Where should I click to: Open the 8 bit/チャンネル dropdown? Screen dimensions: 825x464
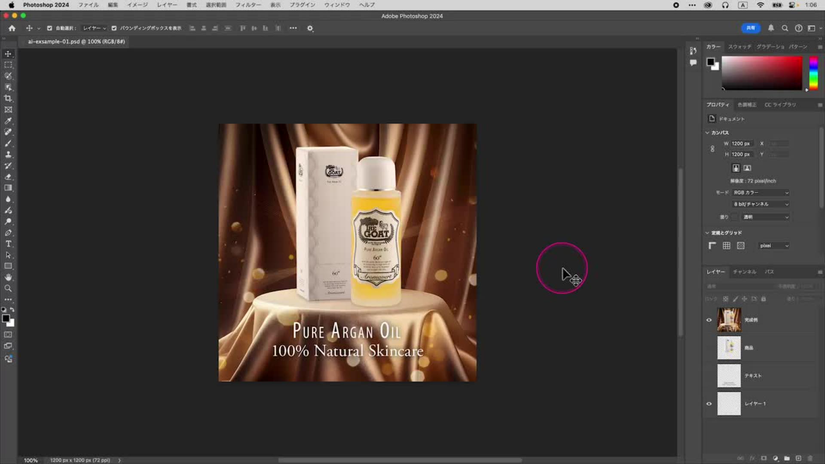tap(761, 204)
